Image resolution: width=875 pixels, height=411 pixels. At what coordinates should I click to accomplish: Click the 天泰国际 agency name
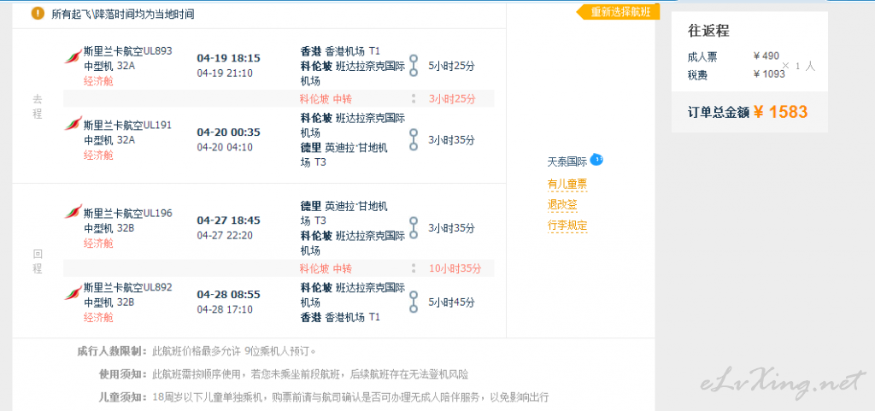pos(567,162)
